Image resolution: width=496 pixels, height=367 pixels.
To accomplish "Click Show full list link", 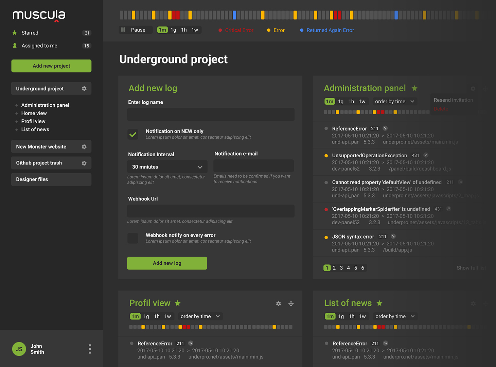I will tap(471, 268).
